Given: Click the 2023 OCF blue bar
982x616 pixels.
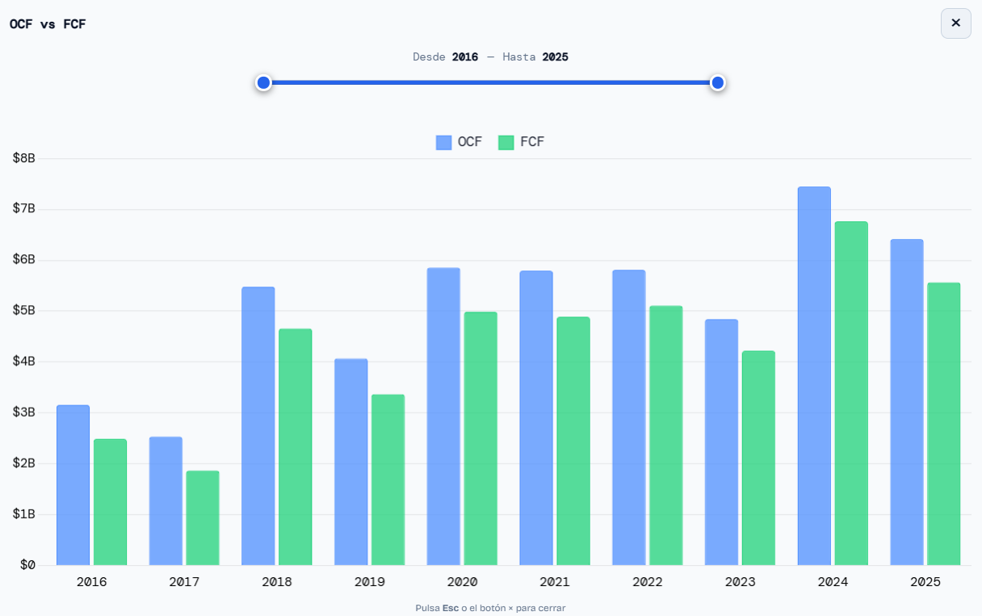Looking at the screenshot, I should (x=721, y=442).
